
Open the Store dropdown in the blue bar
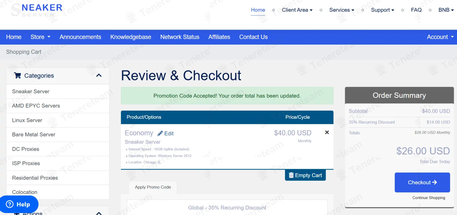[40, 37]
